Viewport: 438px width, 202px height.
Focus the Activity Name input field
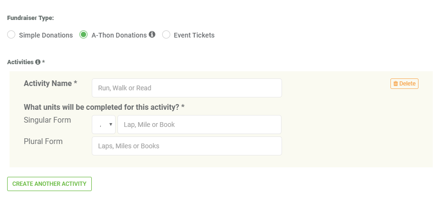(187, 88)
